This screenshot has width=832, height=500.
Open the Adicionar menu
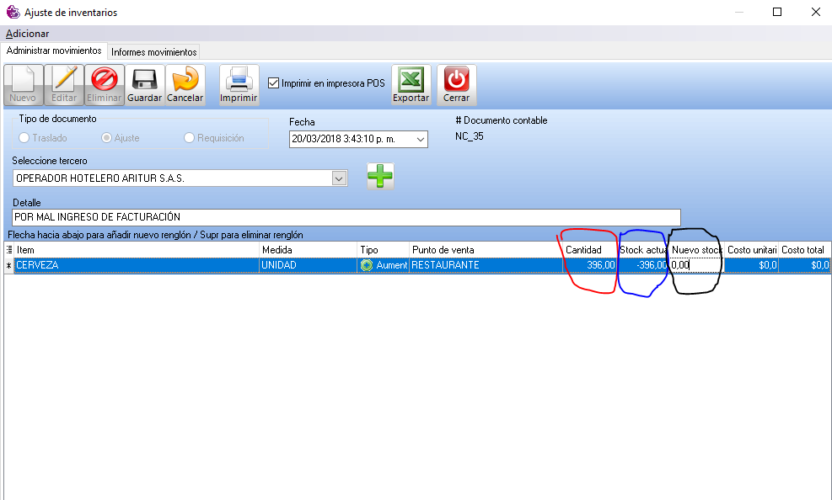coord(28,34)
